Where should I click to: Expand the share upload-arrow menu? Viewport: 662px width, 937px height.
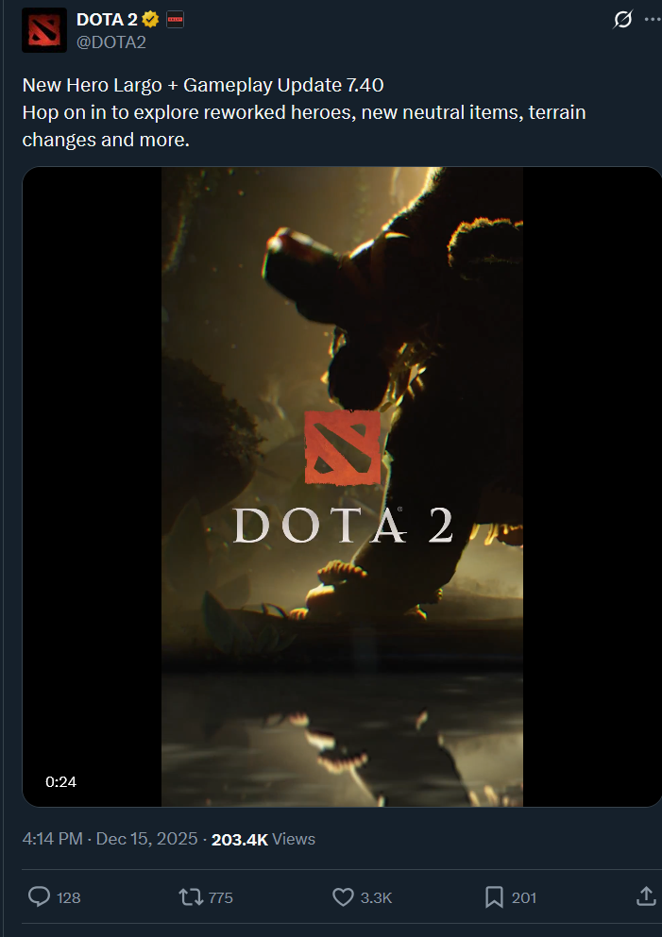tap(646, 896)
